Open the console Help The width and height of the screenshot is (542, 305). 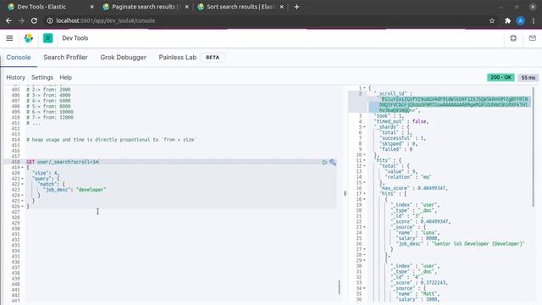click(66, 77)
